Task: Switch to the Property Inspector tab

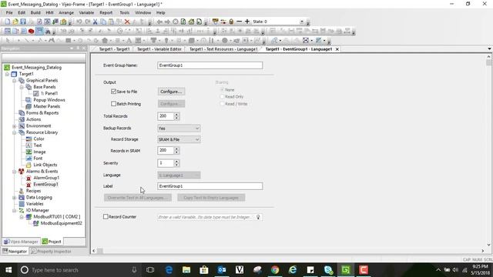Action: pyautogui.click(x=51, y=252)
